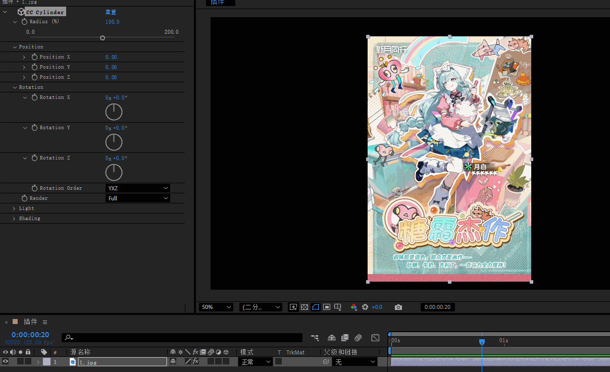Click the Rotation Z stopwatch
The height and width of the screenshot is (372, 610).
click(x=34, y=158)
